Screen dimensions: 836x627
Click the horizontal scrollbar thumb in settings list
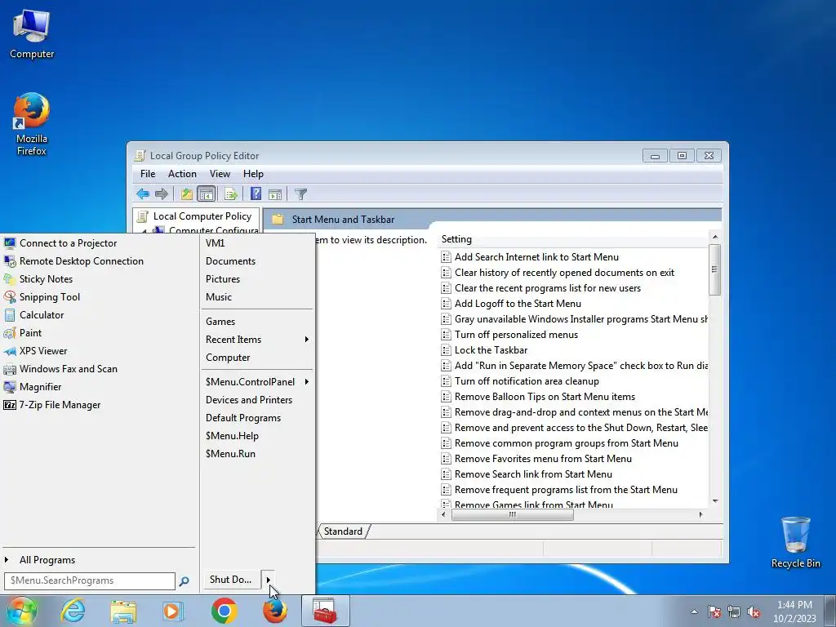pyautogui.click(x=513, y=514)
